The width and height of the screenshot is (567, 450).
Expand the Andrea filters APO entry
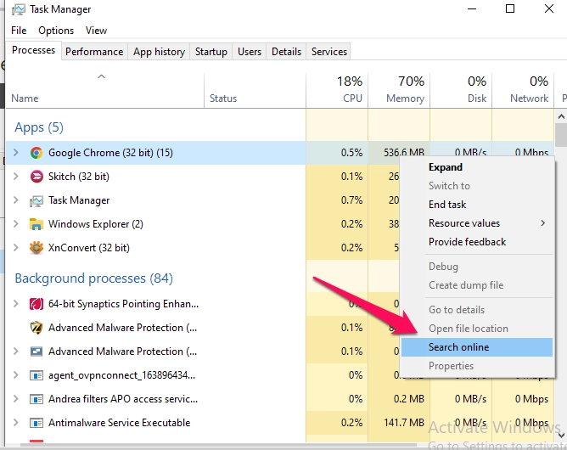(16, 399)
